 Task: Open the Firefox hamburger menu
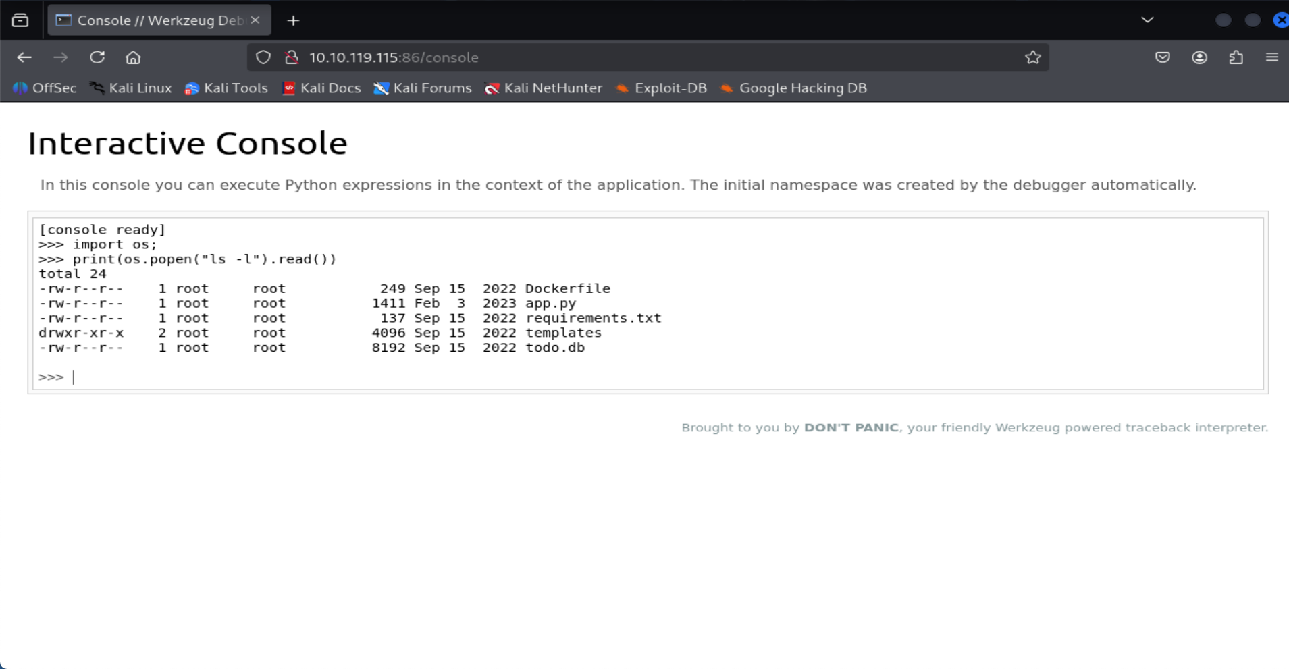tap(1271, 57)
